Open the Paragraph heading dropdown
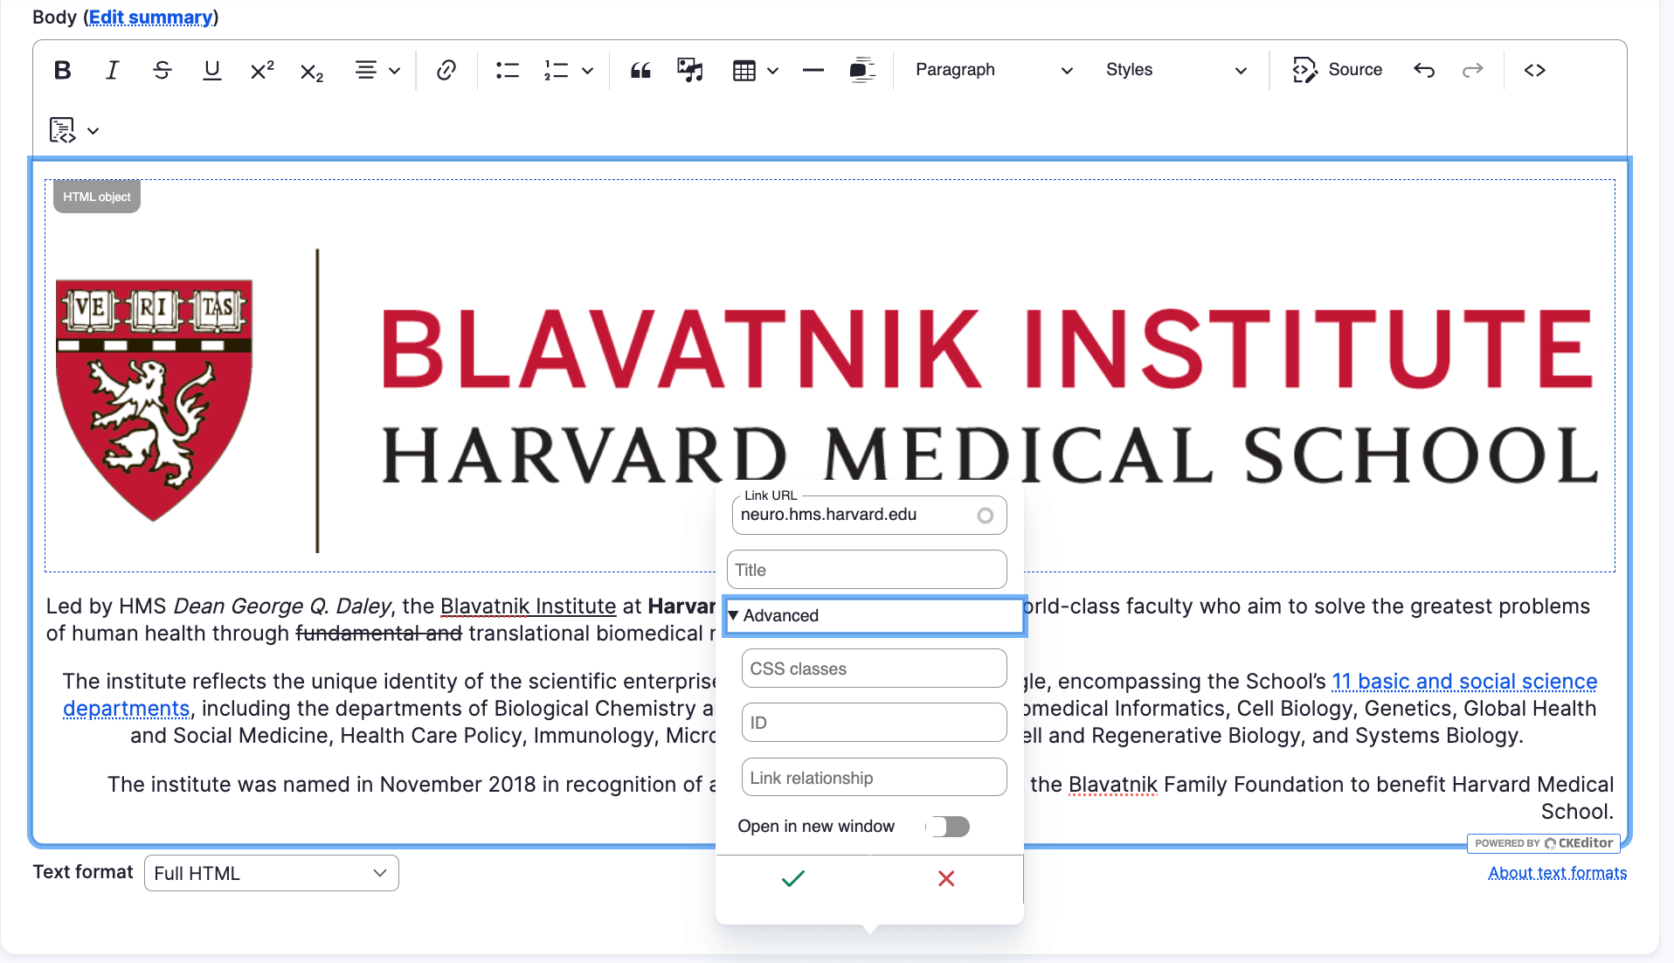 [993, 70]
